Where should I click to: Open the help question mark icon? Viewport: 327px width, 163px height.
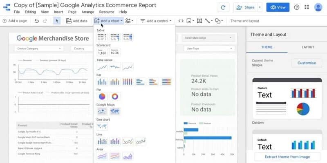coord(297,7)
